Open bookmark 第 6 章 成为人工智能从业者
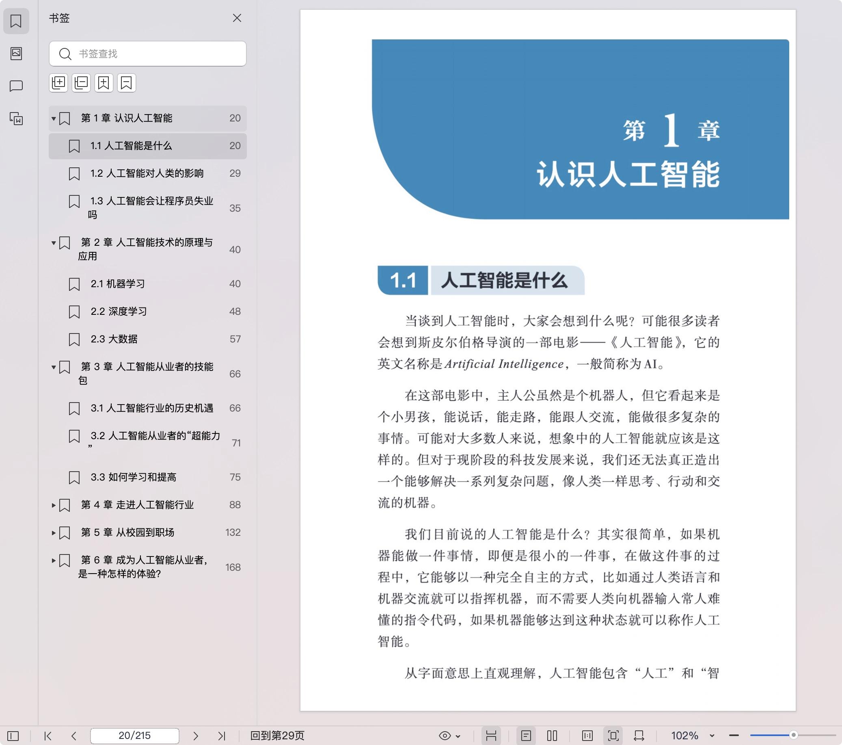The height and width of the screenshot is (745, 842). pyautogui.click(x=147, y=567)
